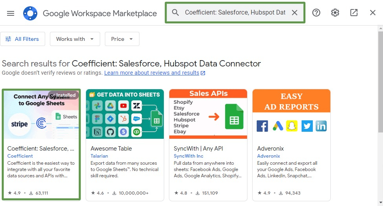The height and width of the screenshot is (206, 383).
Task: Open the Coefficient app card thumbnail
Action: [x=41, y=114]
